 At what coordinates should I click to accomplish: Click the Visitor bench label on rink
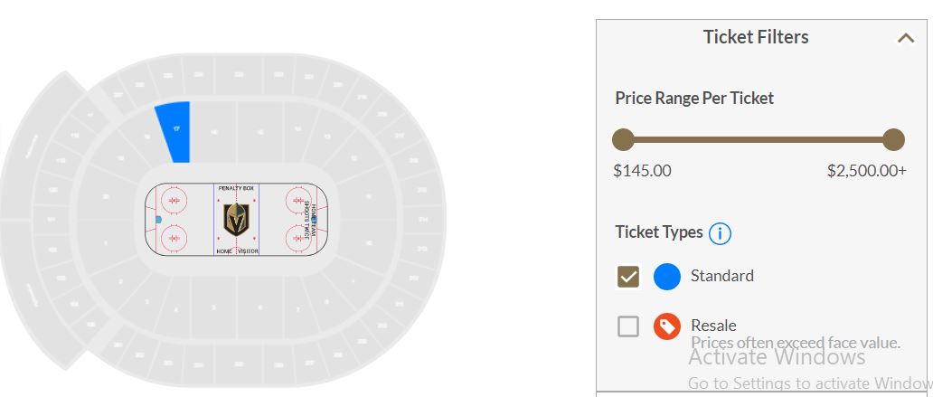tap(248, 250)
